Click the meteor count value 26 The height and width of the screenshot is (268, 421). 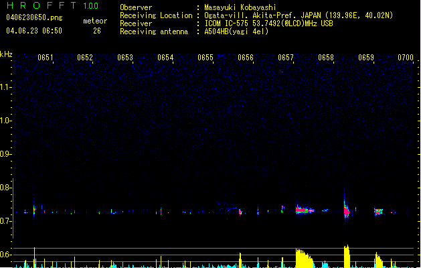coord(97,31)
